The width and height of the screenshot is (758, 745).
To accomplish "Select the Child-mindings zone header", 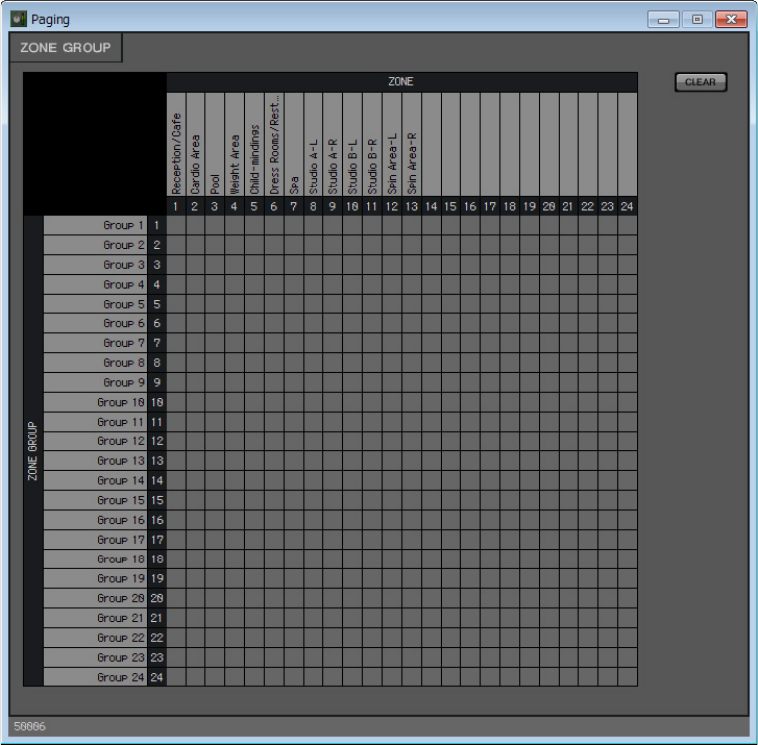I will coord(254,145).
